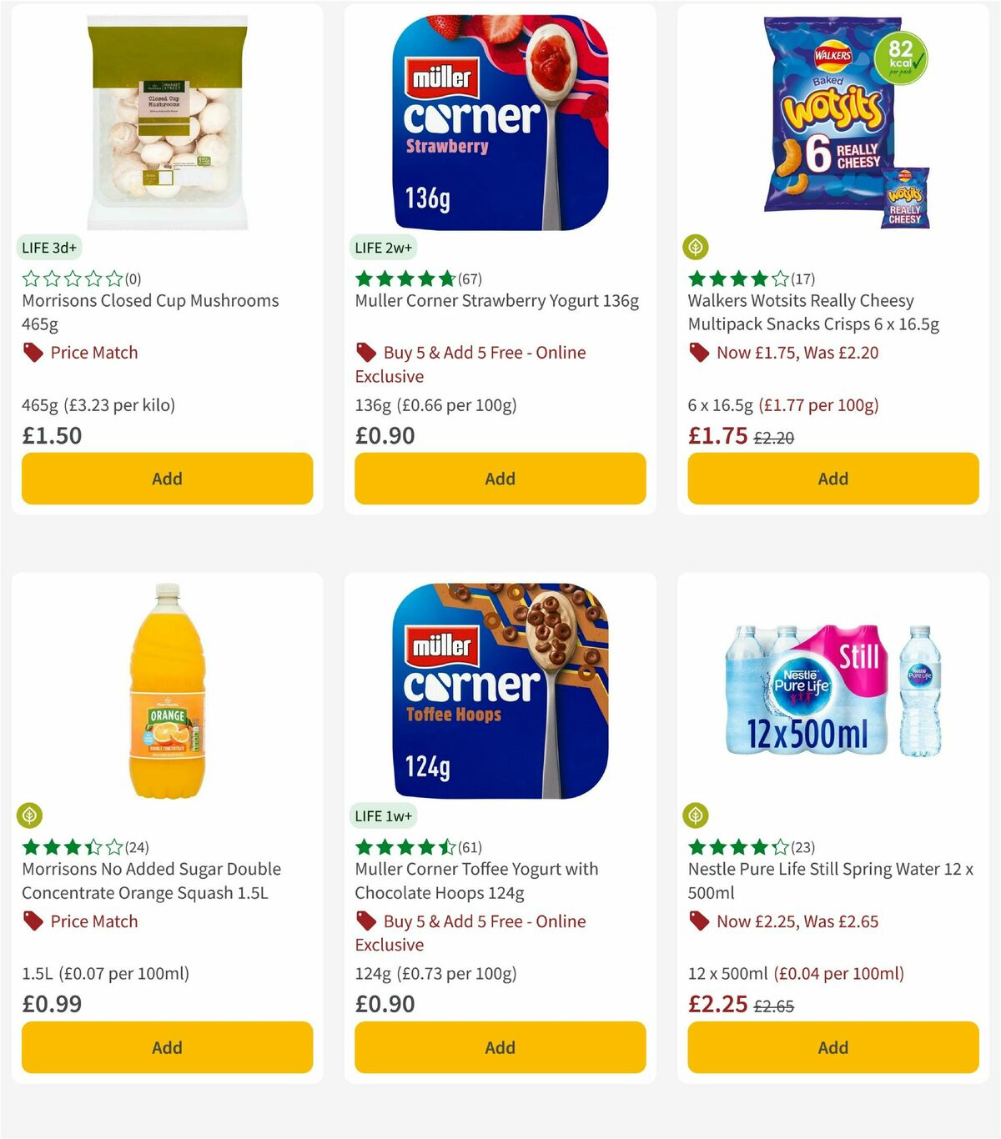Click the LIFE 2w+ badge on Strawberry Yogurt

pyautogui.click(x=385, y=248)
